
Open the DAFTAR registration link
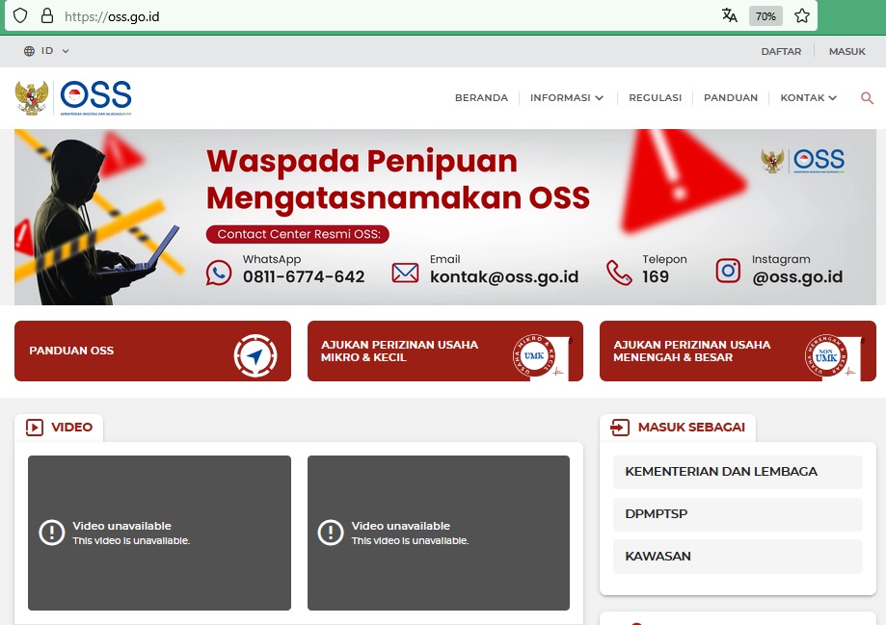(781, 51)
